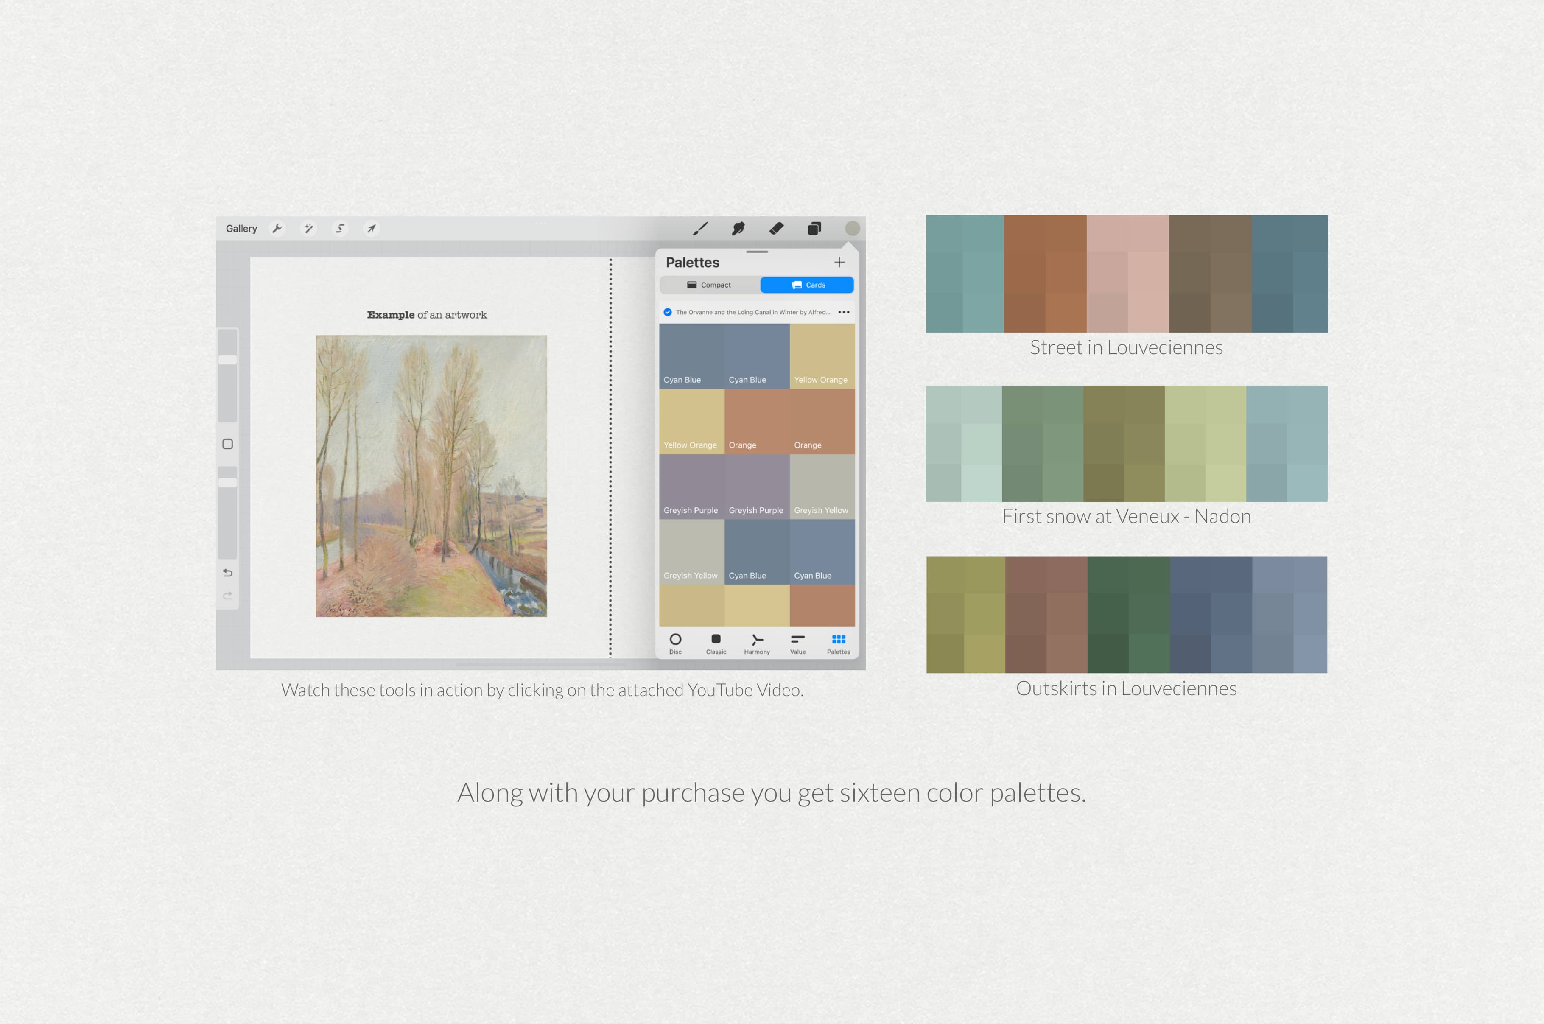Viewport: 1544px width, 1024px height.
Task: Select the Smudge tool
Action: [x=738, y=228]
